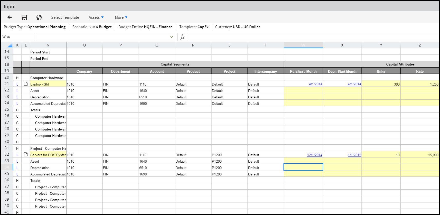Viewport: 440px width, 215px height.
Task: Select row header 21
Action: click(x=7, y=84)
